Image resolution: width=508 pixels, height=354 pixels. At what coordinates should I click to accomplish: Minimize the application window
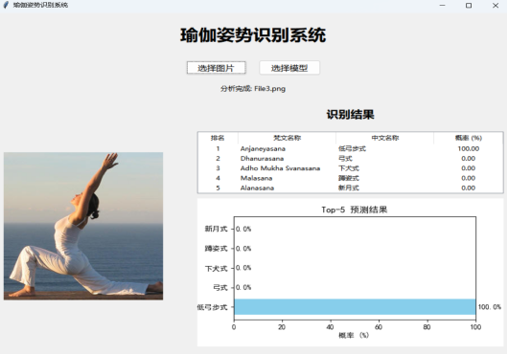[442, 6]
